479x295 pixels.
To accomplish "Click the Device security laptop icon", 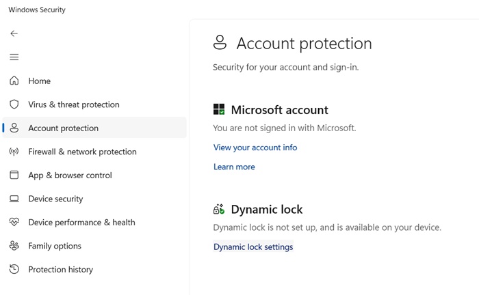I will [14, 199].
